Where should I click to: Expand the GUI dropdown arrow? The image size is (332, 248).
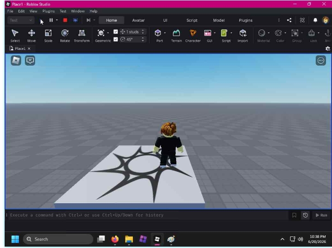pyautogui.click(x=215, y=33)
